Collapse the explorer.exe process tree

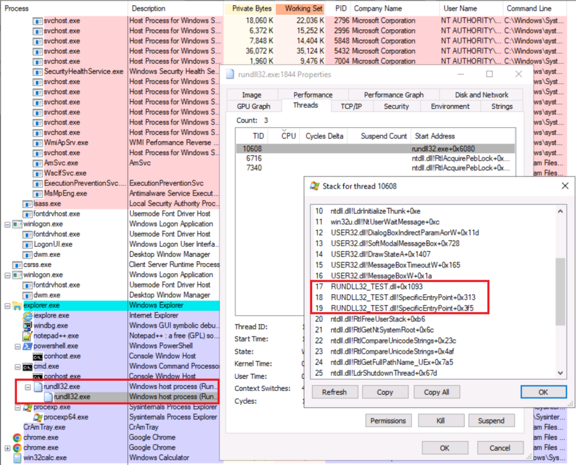[7, 306]
